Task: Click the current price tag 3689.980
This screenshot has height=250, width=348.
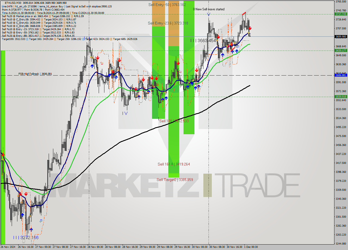Action: point(341,36)
